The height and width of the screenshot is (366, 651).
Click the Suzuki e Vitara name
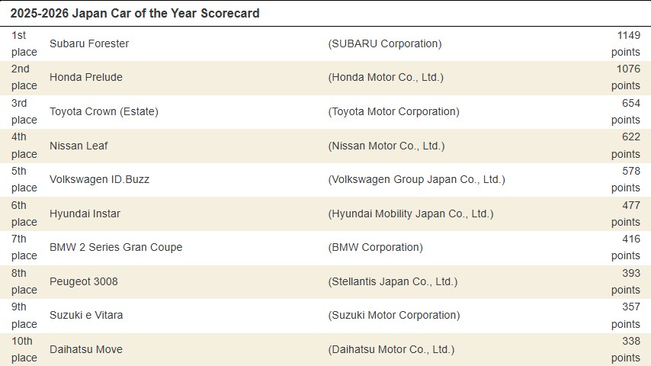(x=86, y=315)
